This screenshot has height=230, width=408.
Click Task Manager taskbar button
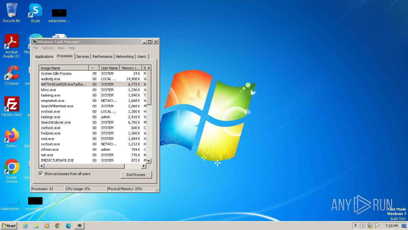pyautogui.click(x=79, y=226)
